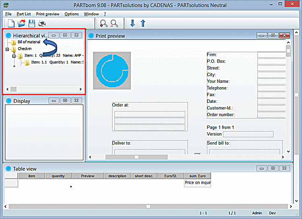Open the Print preview menu
302x219 pixels.
coord(48,14)
